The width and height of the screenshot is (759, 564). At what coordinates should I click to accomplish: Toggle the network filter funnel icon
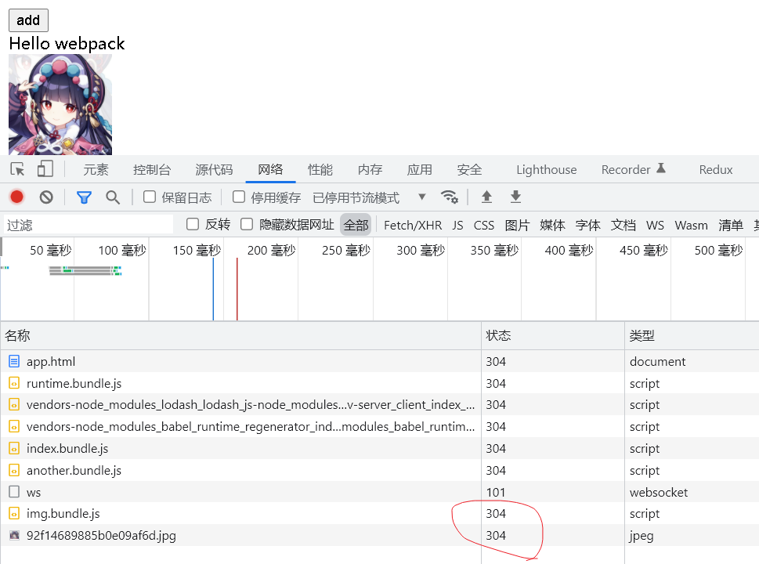coord(84,197)
